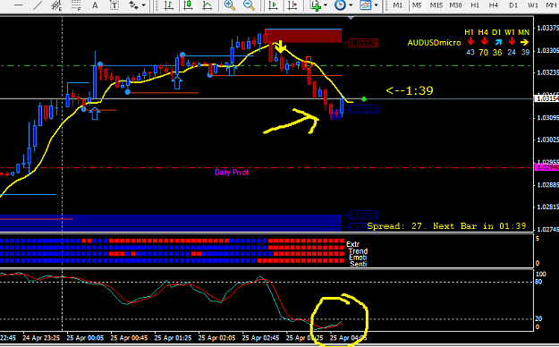This screenshot has height=347, width=559.
Task: Click the H4 trend indicator value 70
Action: pyautogui.click(x=483, y=53)
